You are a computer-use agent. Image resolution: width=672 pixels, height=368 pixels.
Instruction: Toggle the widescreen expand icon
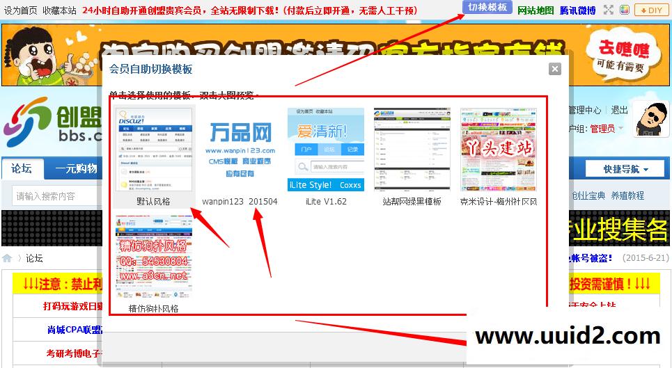pyautogui.click(x=609, y=10)
